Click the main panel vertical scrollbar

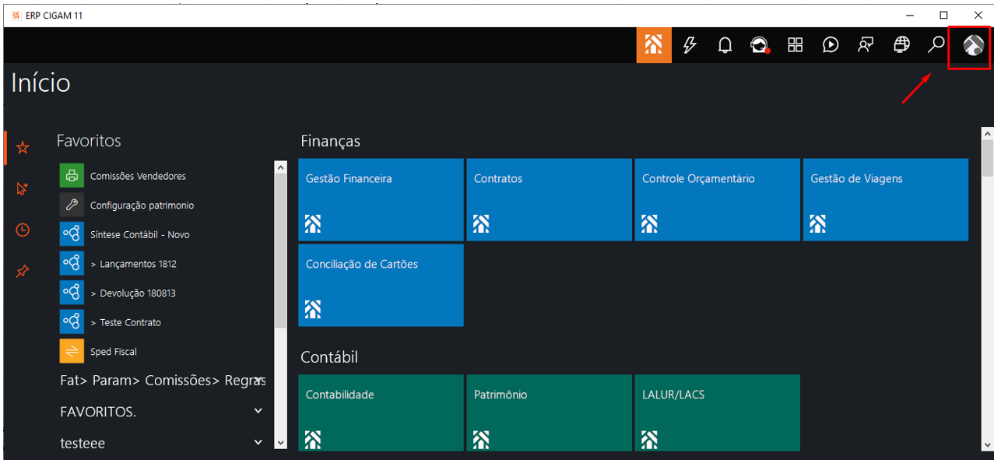tap(987, 296)
